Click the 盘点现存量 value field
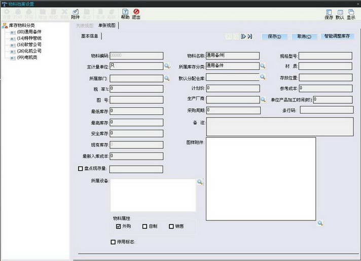 (136, 169)
